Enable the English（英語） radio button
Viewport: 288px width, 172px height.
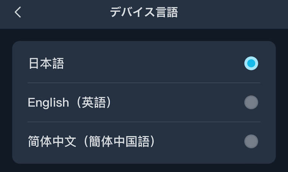251,102
